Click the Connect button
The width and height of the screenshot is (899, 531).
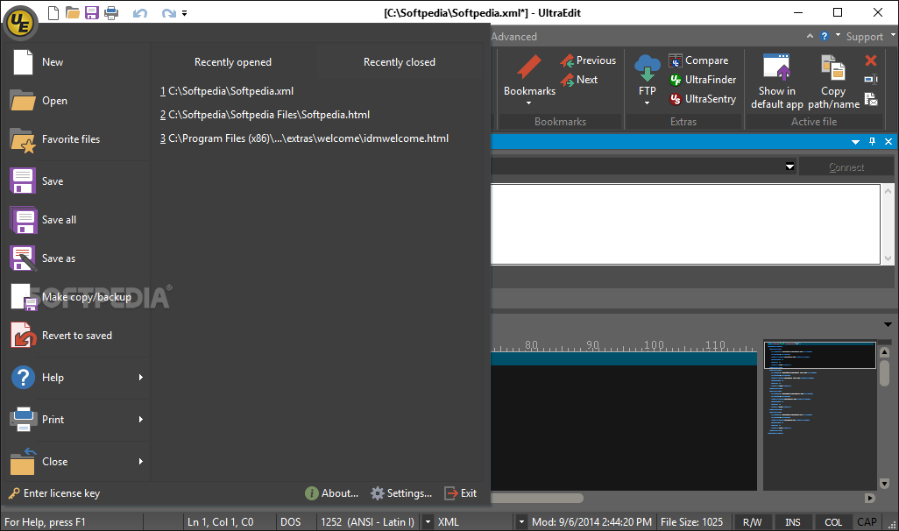pos(846,166)
